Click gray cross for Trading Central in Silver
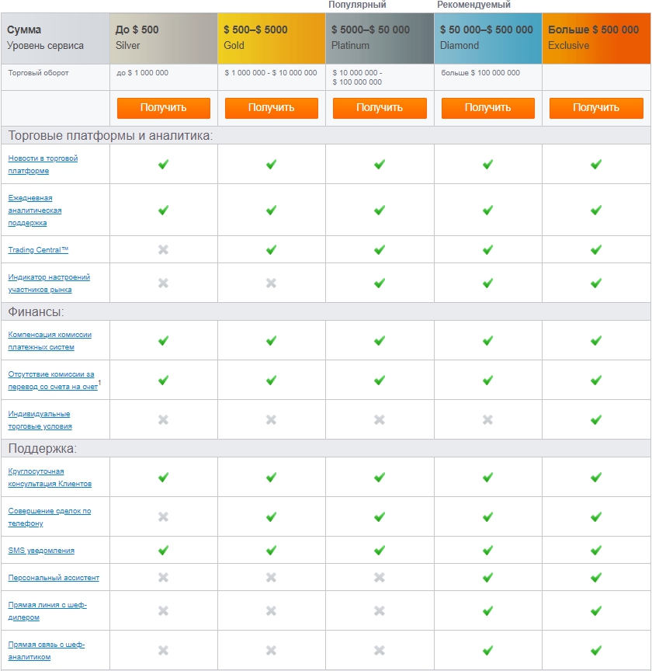 tap(163, 249)
